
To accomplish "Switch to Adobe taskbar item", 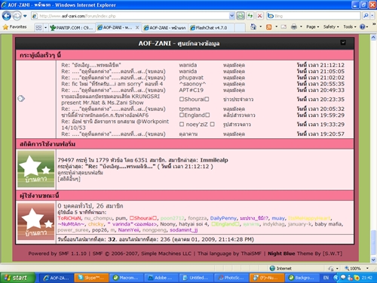I will coord(161,278).
